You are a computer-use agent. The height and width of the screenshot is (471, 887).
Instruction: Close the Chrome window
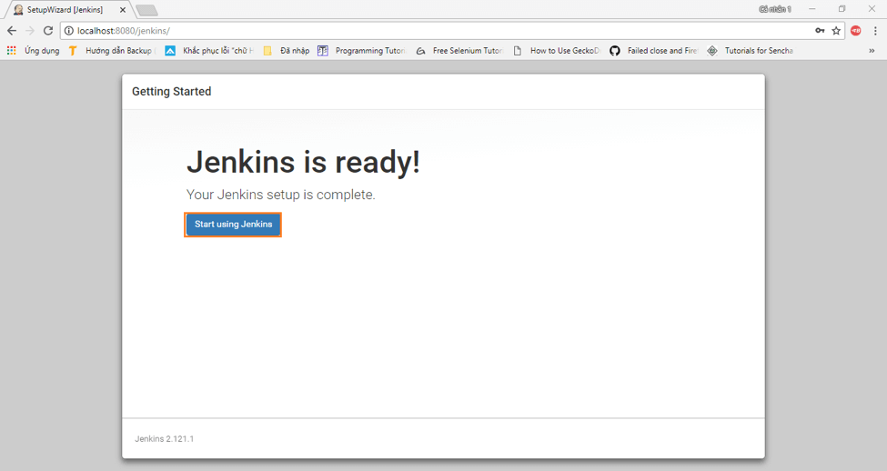click(872, 9)
